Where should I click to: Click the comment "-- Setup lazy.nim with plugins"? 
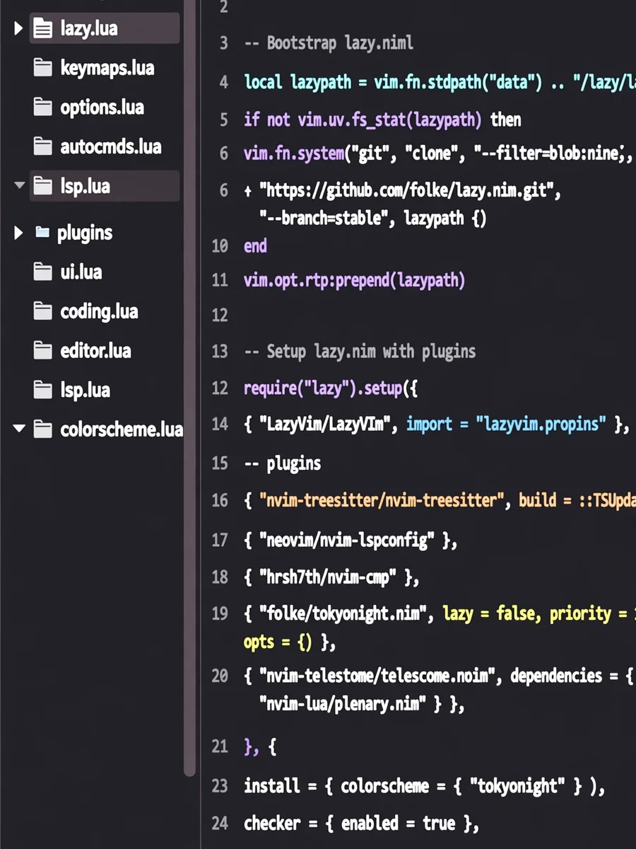[x=360, y=351]
